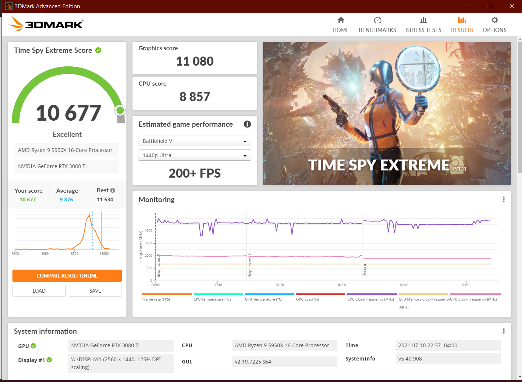
Task: Click the SystemInfo version v5.40.908
Action: pos(448,359)
